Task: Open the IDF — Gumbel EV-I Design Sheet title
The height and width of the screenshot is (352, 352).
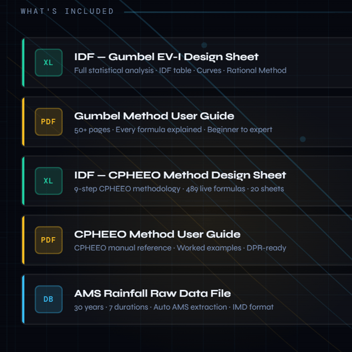Action: pos(166,57)
